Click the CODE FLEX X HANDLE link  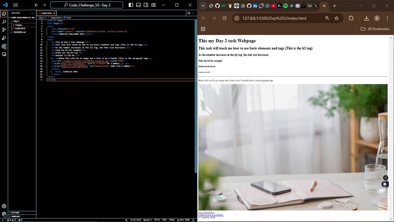click(211, 215)
